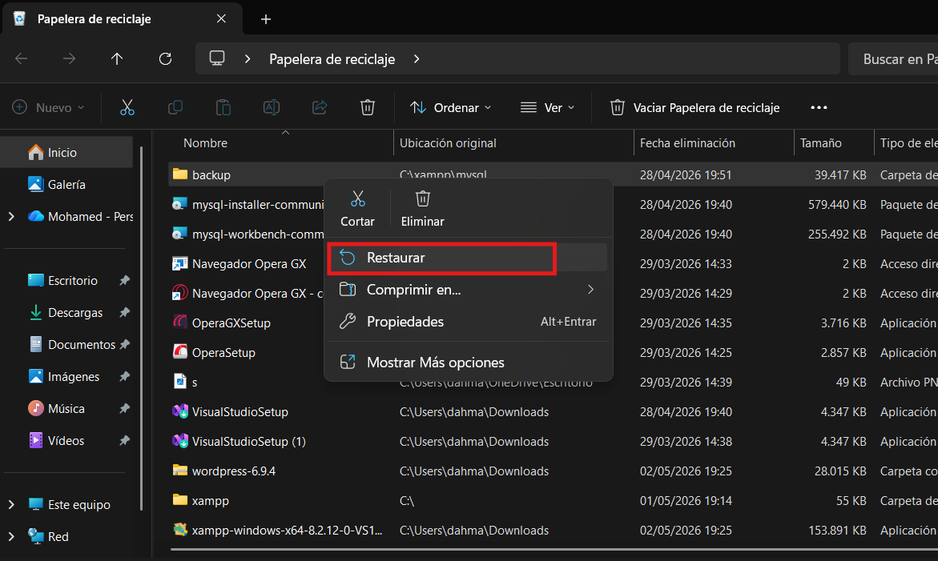Click the mysql-installer-community package icon

tap(180, 204)
